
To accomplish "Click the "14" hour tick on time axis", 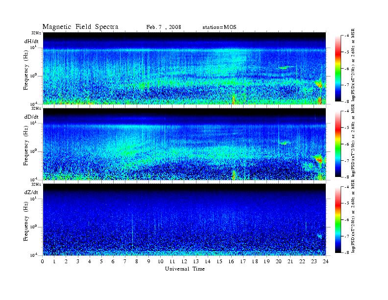I will [208, 261].
